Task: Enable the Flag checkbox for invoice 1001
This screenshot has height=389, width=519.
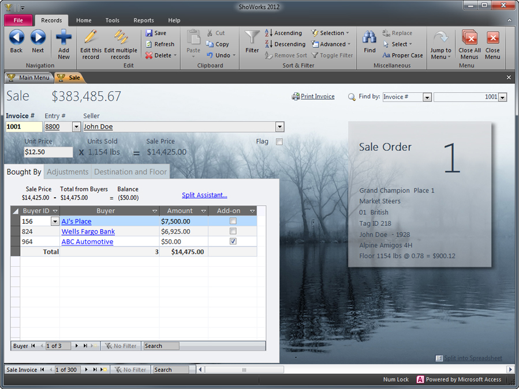Action: (279, 141)
